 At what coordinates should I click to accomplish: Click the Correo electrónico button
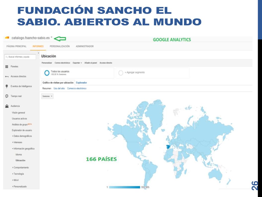(62, 63)
